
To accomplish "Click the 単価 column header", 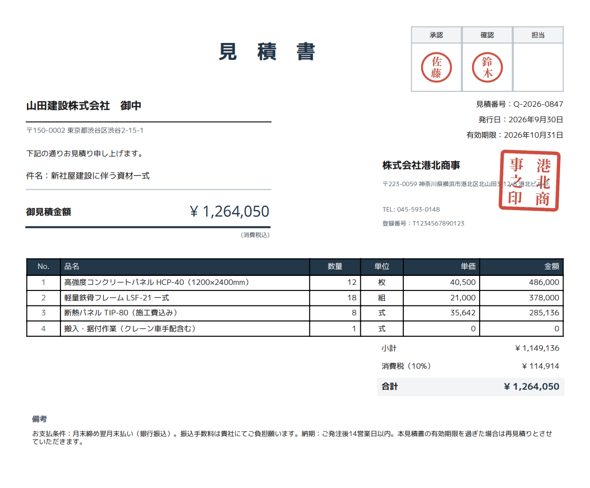I will click(441, 266).
